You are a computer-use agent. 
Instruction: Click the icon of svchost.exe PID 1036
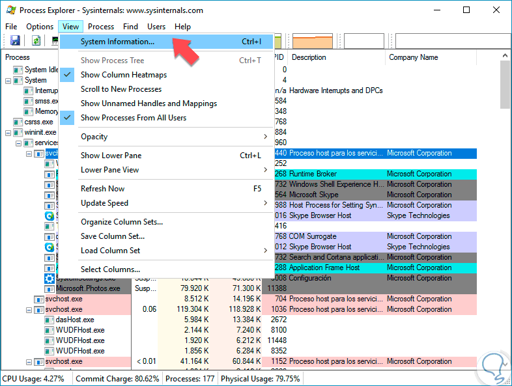[x=39, y=310]
